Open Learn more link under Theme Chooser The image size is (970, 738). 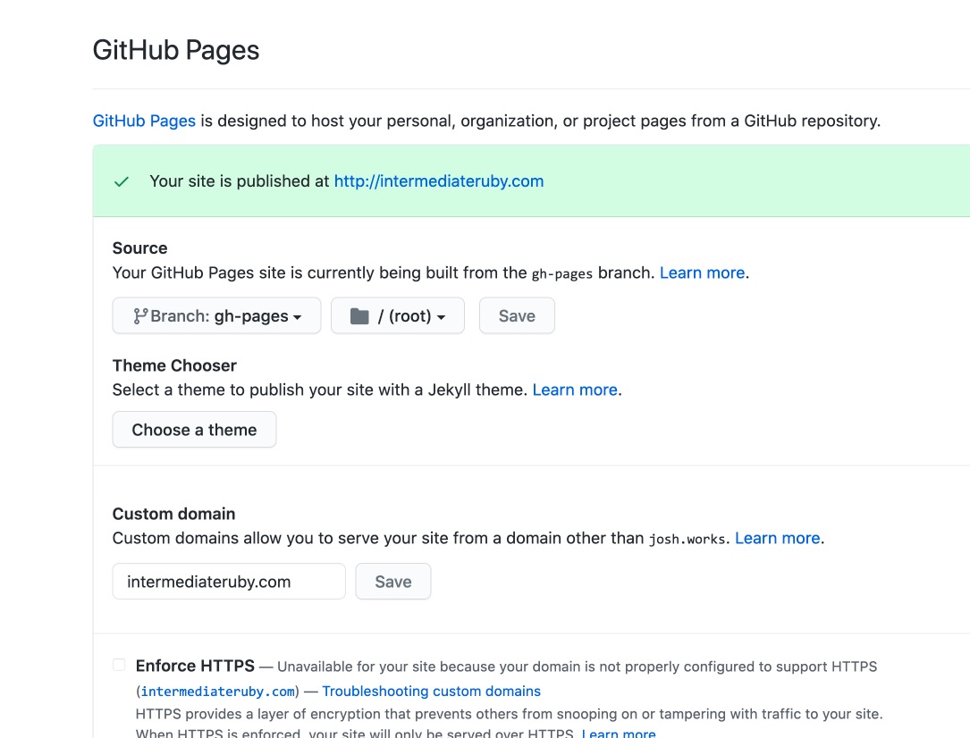pos(575,390)
